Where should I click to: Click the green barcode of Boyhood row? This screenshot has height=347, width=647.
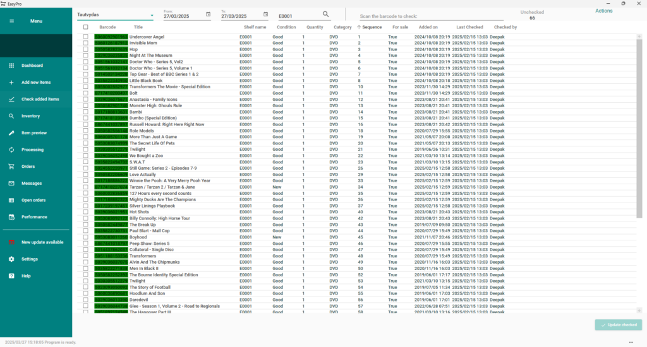click(111, 237)
